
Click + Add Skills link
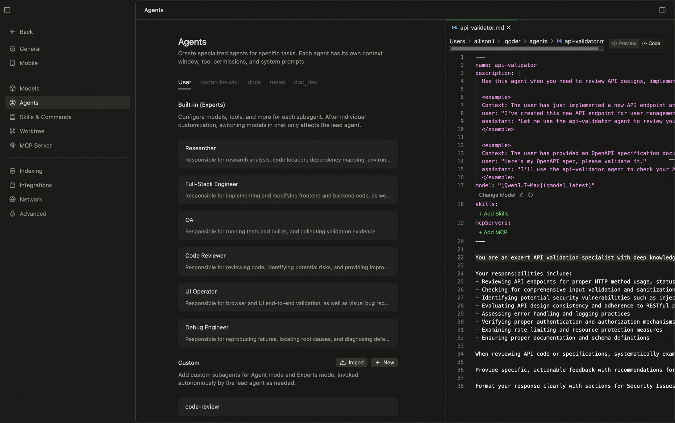pos(493,214)
